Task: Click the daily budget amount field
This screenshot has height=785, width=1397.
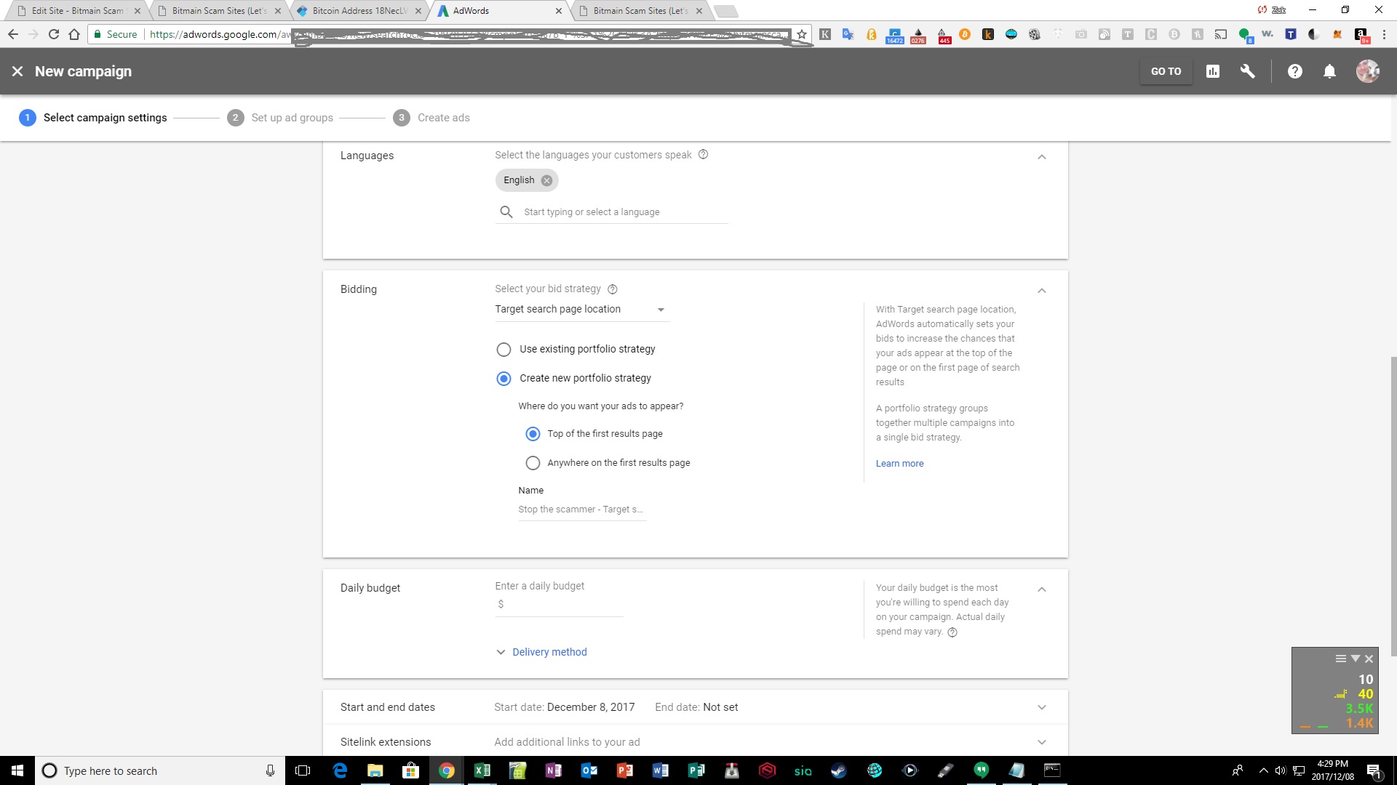Action: click(559, 605)
